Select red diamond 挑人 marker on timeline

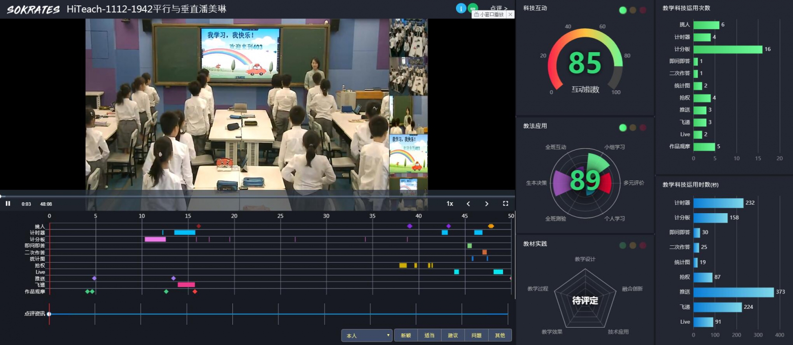[x=199, y=226]
